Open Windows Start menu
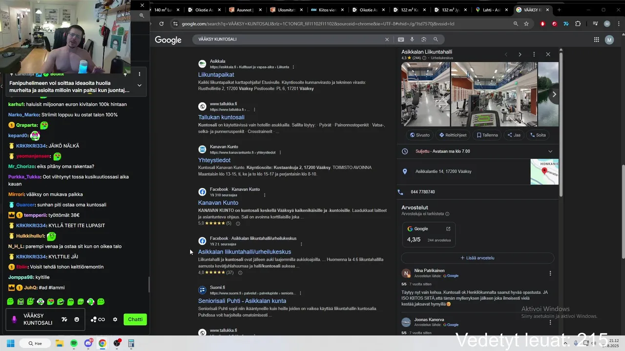This screenshot has width=625, height=351. point(10,343)
